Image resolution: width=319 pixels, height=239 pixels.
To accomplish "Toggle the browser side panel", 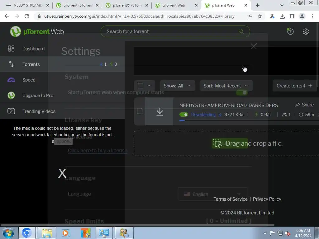I will tap(292, 16).
